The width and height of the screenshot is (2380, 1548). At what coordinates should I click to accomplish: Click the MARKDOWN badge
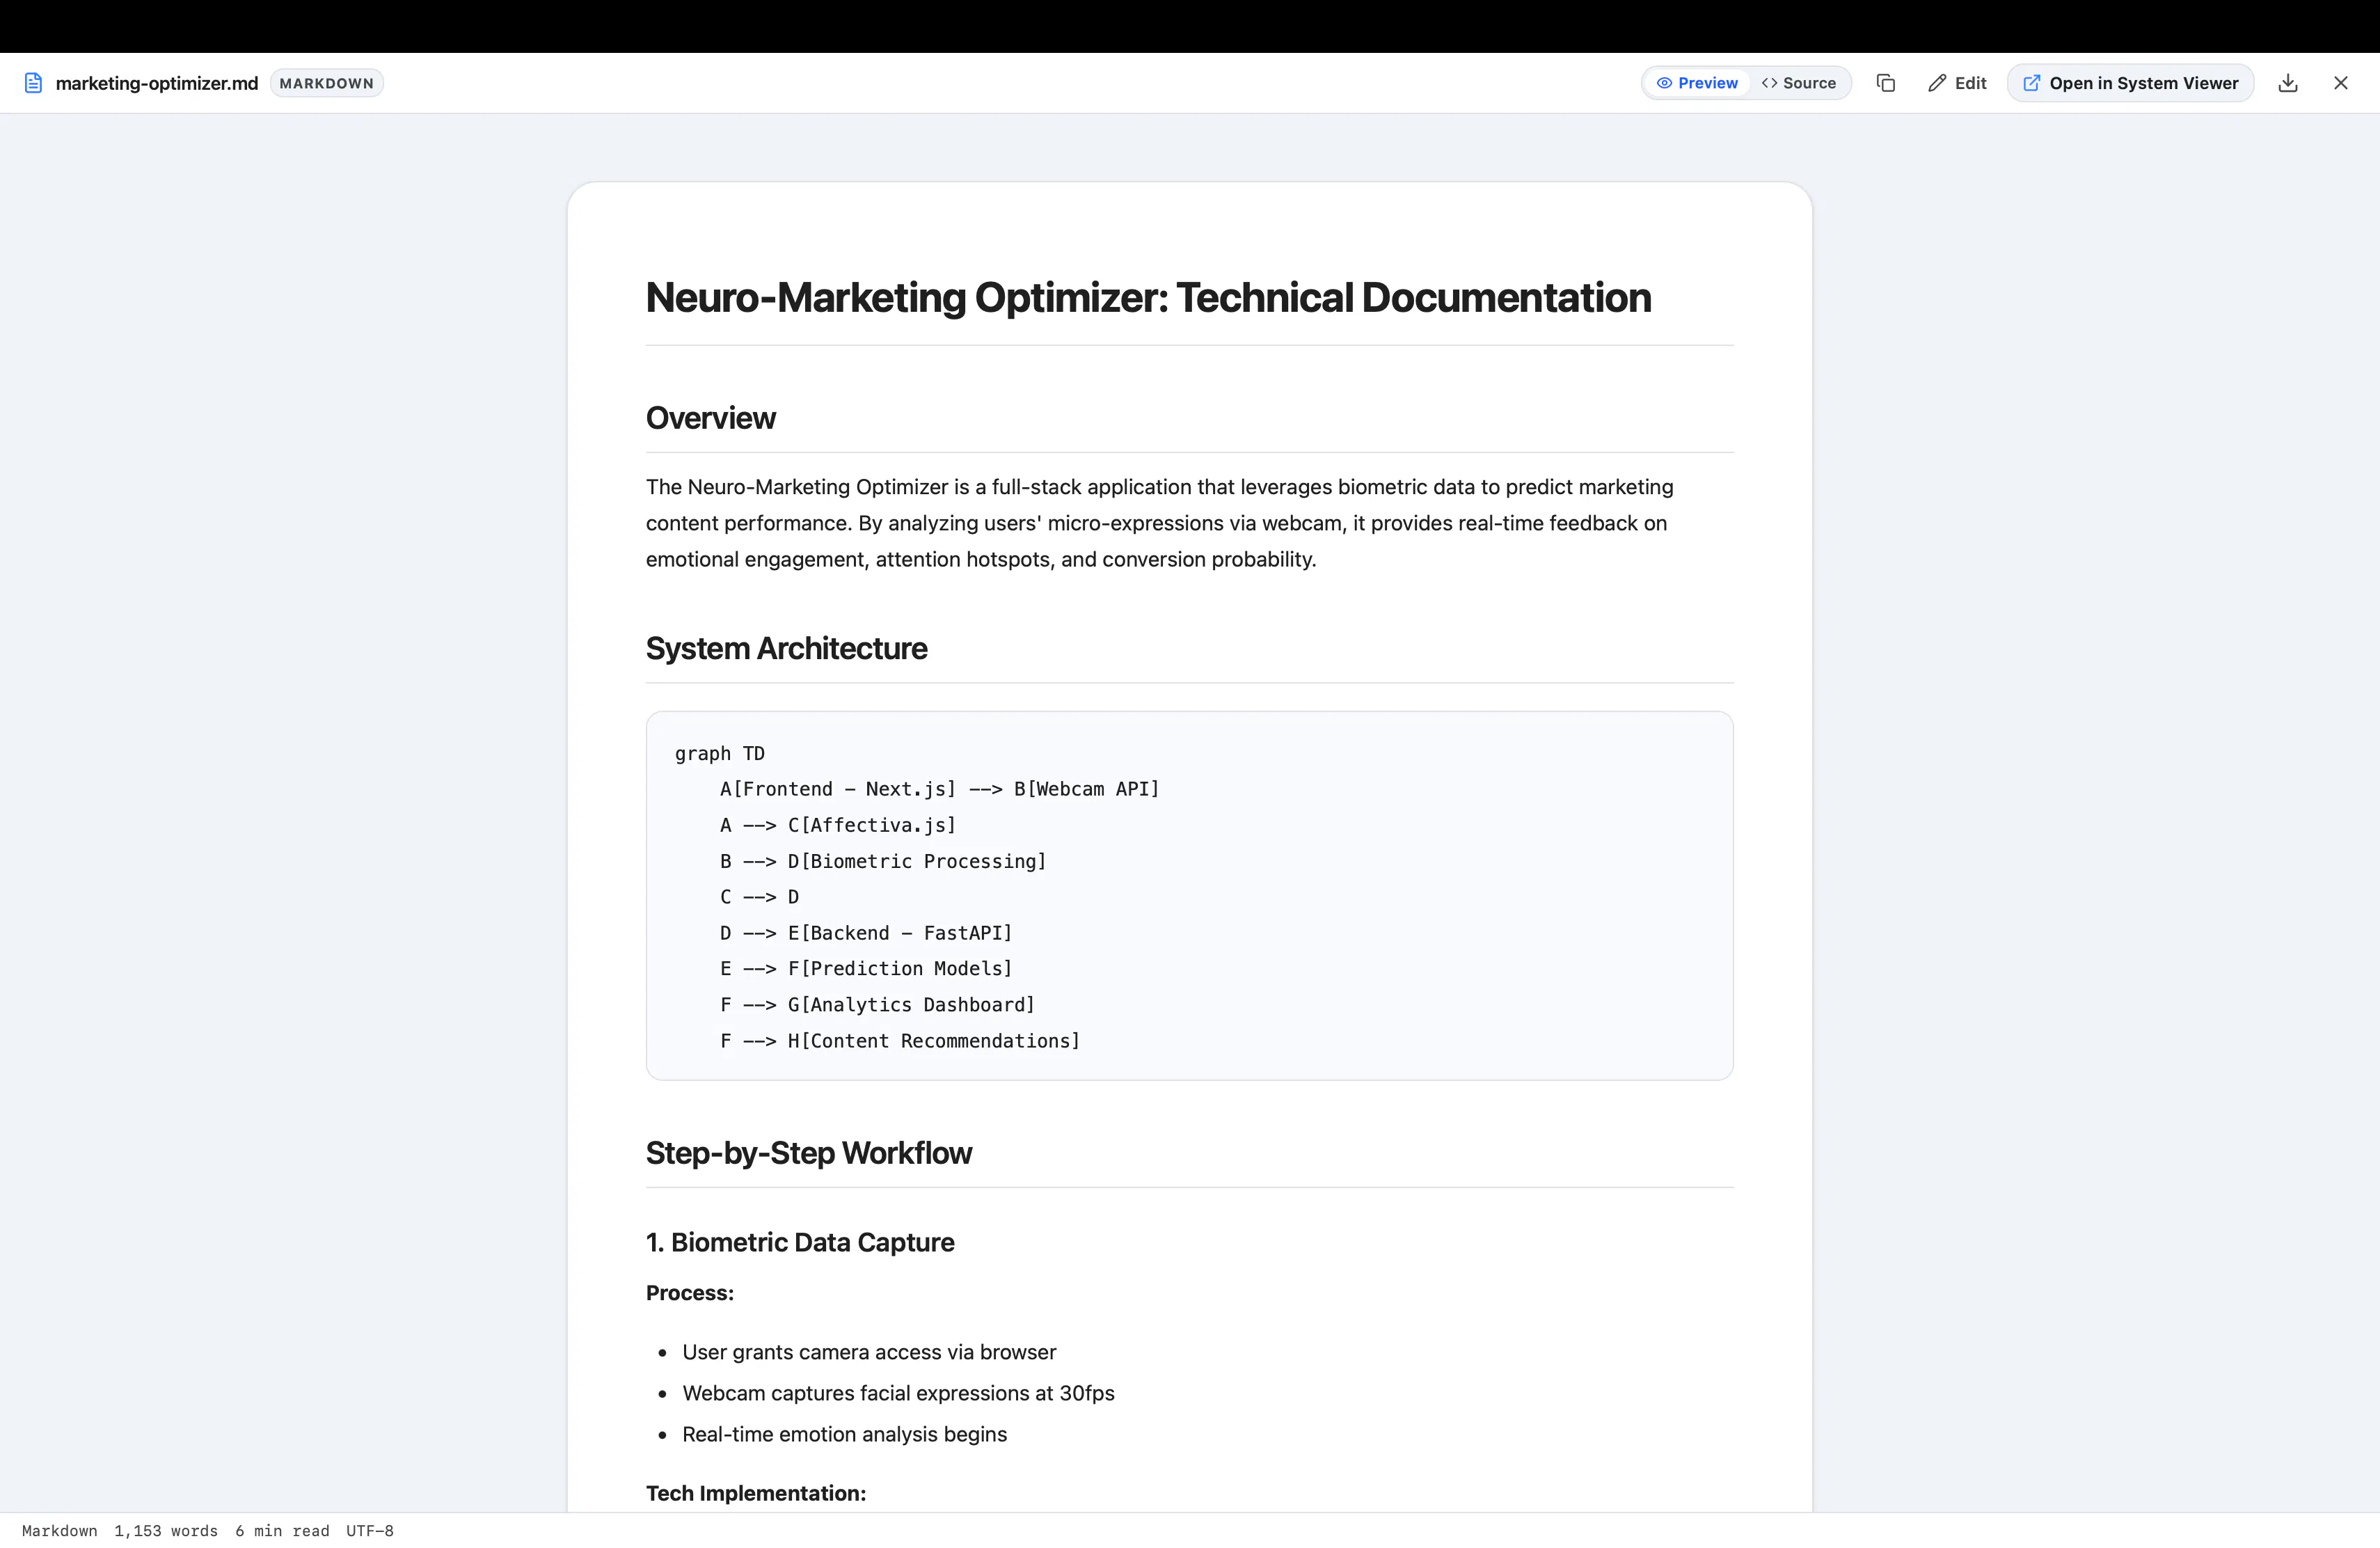[327, 83]
